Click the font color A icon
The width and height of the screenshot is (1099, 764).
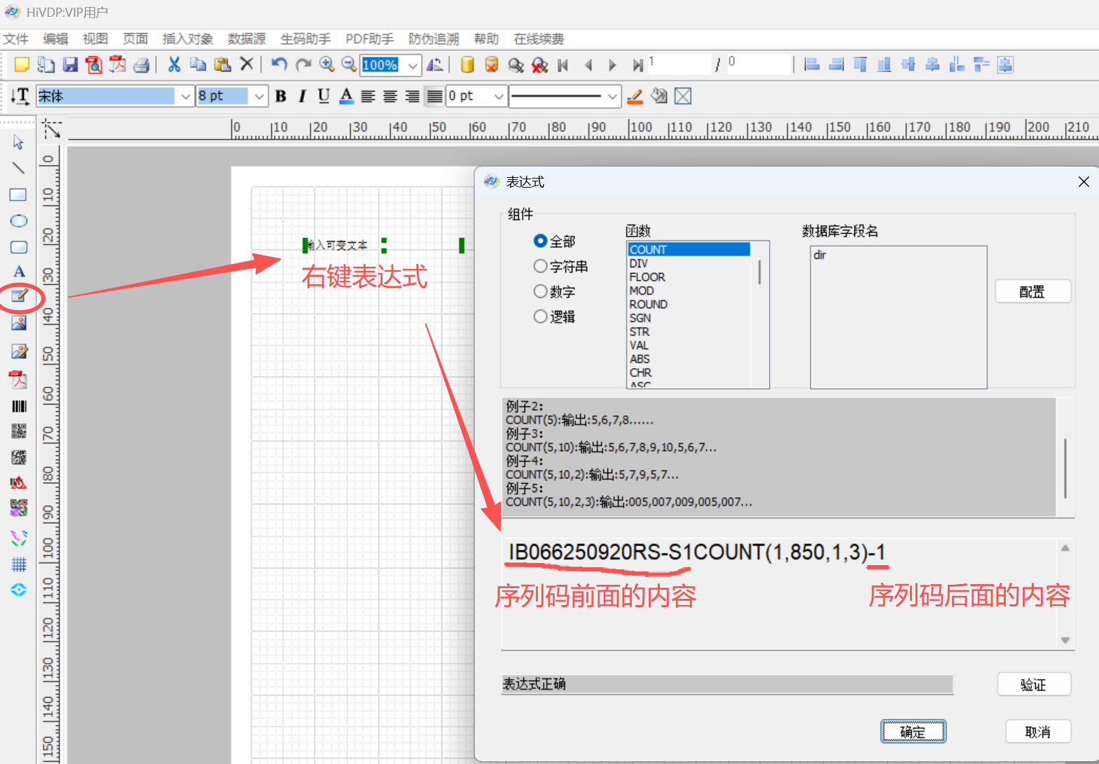coord(346,97)
